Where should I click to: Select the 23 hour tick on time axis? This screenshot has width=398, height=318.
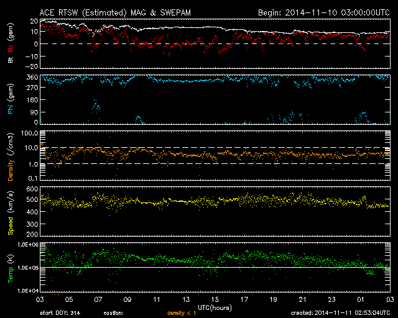[x=331, y=299]
